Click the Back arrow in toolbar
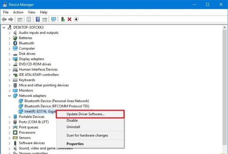The image size is (228, 154). [5, 19]
